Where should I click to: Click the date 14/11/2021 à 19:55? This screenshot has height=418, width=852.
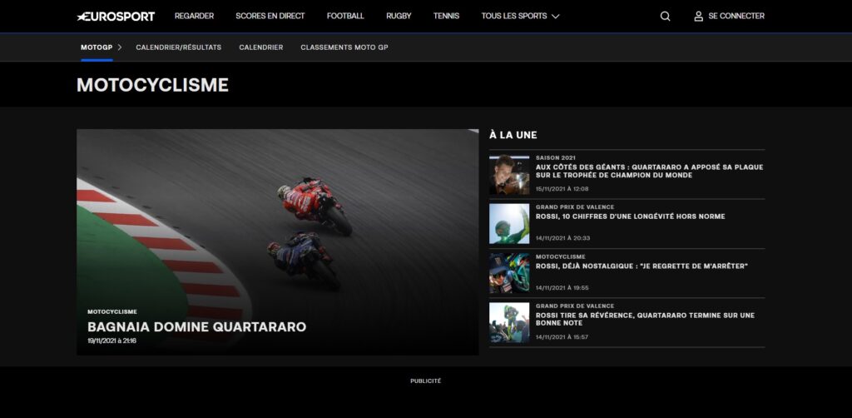point(562,288)
